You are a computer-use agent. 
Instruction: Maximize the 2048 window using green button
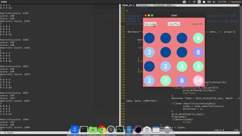pyautogui.click(x=152, y=15)
